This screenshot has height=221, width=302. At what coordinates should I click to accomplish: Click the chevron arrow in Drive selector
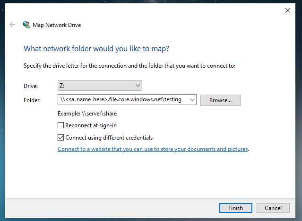[138, 86]
